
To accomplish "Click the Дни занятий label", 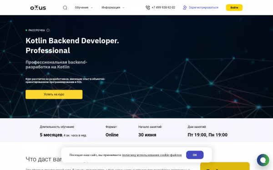I will 197,127.
